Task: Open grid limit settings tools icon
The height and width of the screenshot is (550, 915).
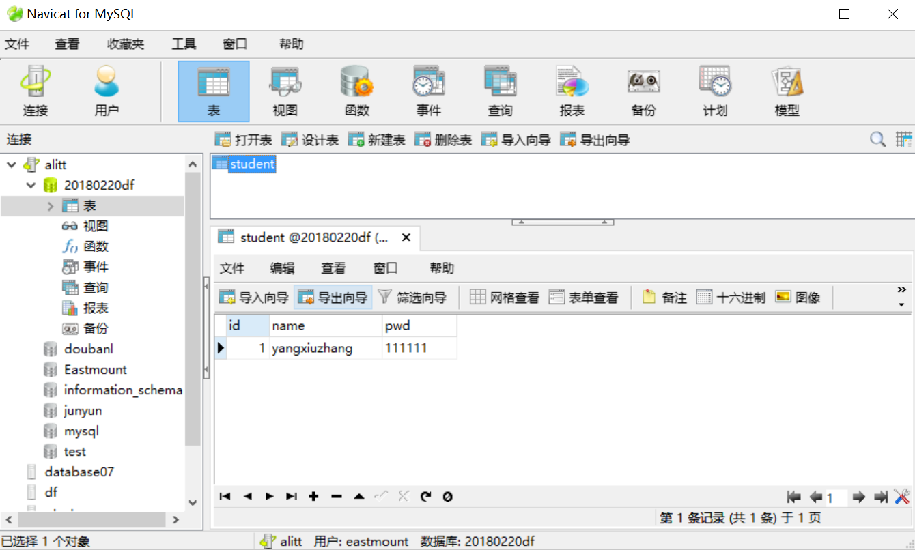Action: point(902,497)
